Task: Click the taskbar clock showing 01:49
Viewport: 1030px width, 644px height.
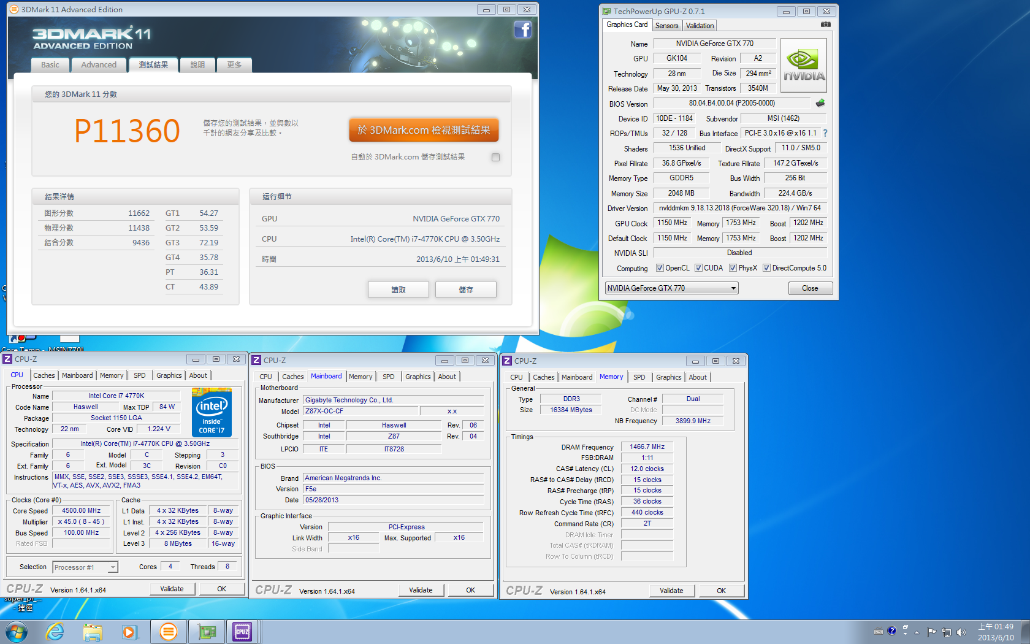Action: click(x=996, y=632)
